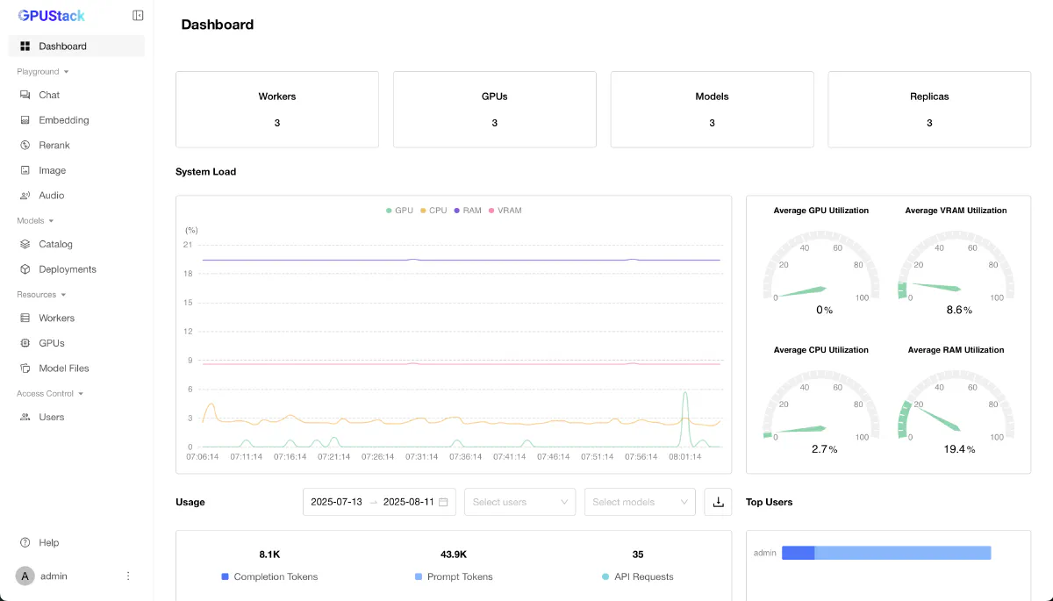Collapse the Playground section
The image size is (1053, 601).
pos(43,71)
